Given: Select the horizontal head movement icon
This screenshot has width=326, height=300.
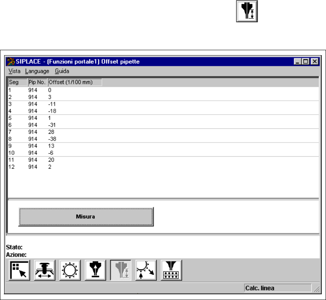Looking at the screenshot, I should pyautogui.click(x=45, y=270).
